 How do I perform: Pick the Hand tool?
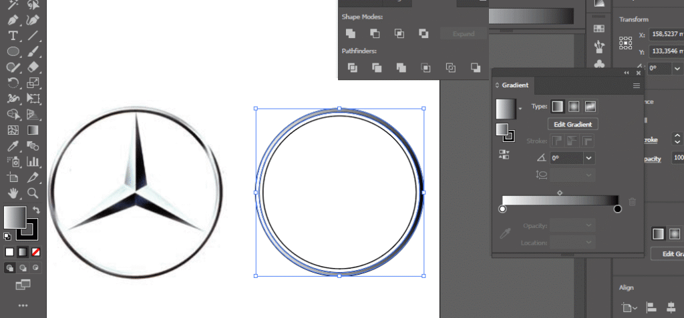pyautogui.click(x=13, y=193)
